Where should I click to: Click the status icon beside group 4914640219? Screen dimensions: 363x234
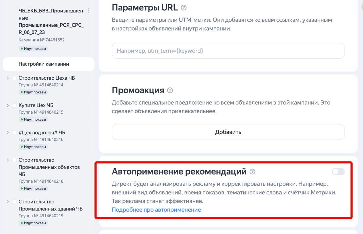[22, 223]
